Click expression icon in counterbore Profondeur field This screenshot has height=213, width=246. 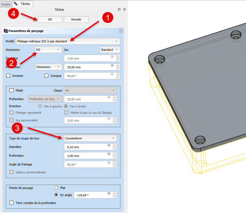(112, 154)
